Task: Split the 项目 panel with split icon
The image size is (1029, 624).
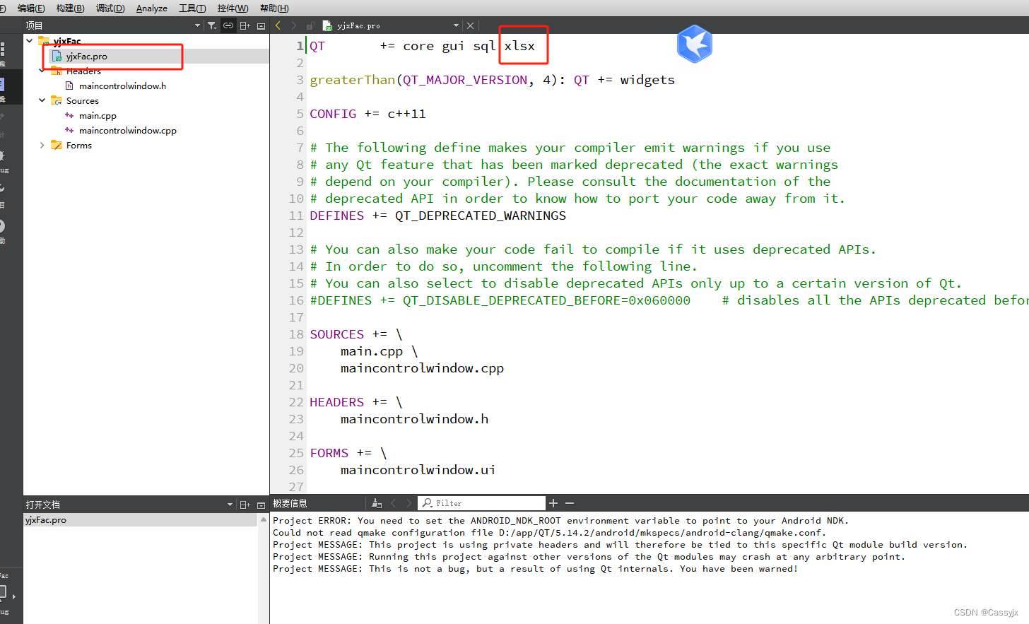Action: point(245,25)
